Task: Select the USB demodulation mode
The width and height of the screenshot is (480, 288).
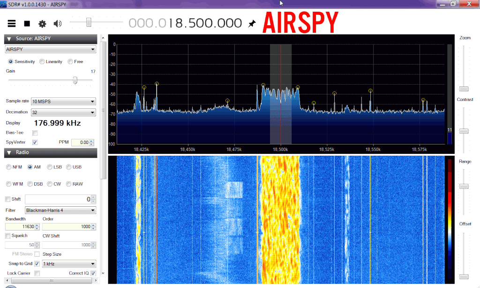Action: pyautogui.click(x=69, y=167)
